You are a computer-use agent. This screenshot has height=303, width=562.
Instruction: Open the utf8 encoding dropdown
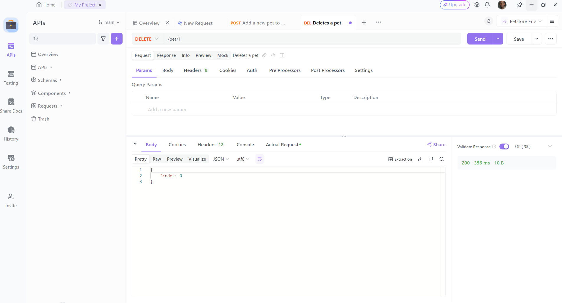click(243, 159)
